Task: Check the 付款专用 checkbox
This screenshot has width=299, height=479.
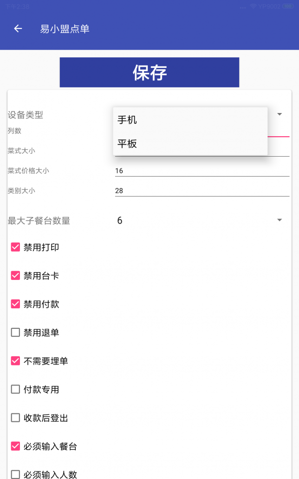Action: 16,389
